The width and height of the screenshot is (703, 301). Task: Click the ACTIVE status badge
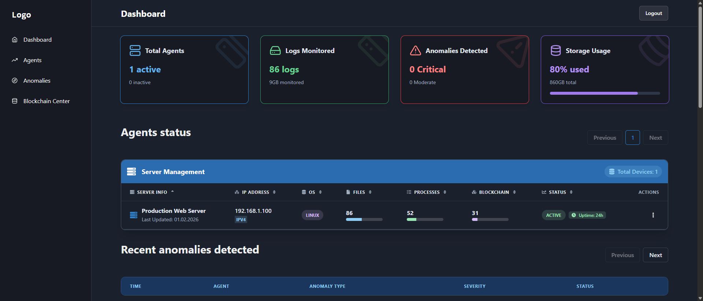click(x=554, y=215)
